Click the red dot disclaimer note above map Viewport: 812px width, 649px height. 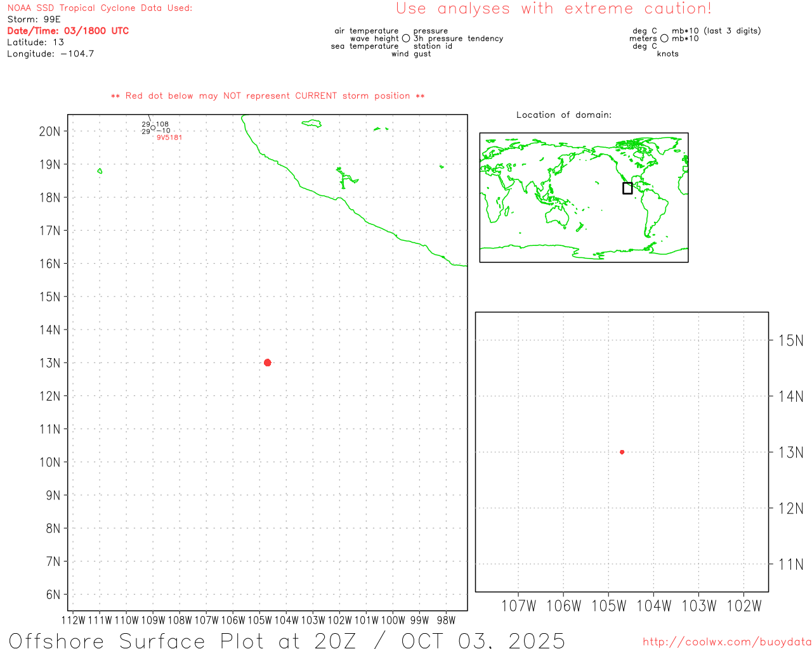pos(268,96)
